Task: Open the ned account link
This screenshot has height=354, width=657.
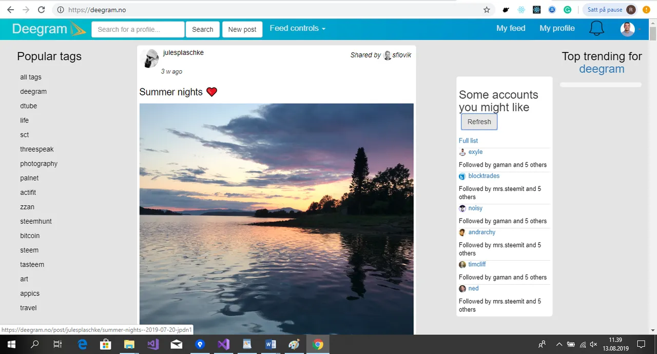Action: pyautogui.click(x=473, y=288)
